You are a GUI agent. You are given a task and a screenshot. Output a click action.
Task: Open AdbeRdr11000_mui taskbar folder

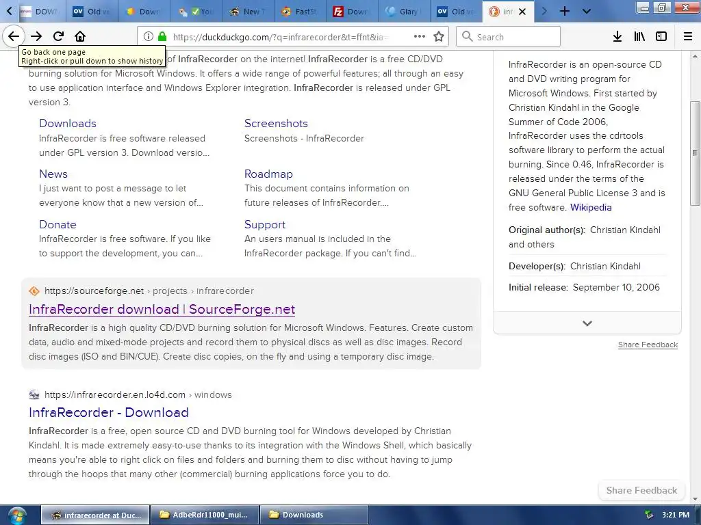coord(205,515)
